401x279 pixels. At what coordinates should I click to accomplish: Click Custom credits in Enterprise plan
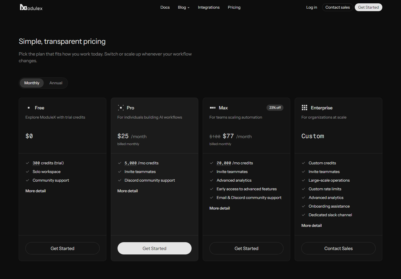tap(322, 163)
